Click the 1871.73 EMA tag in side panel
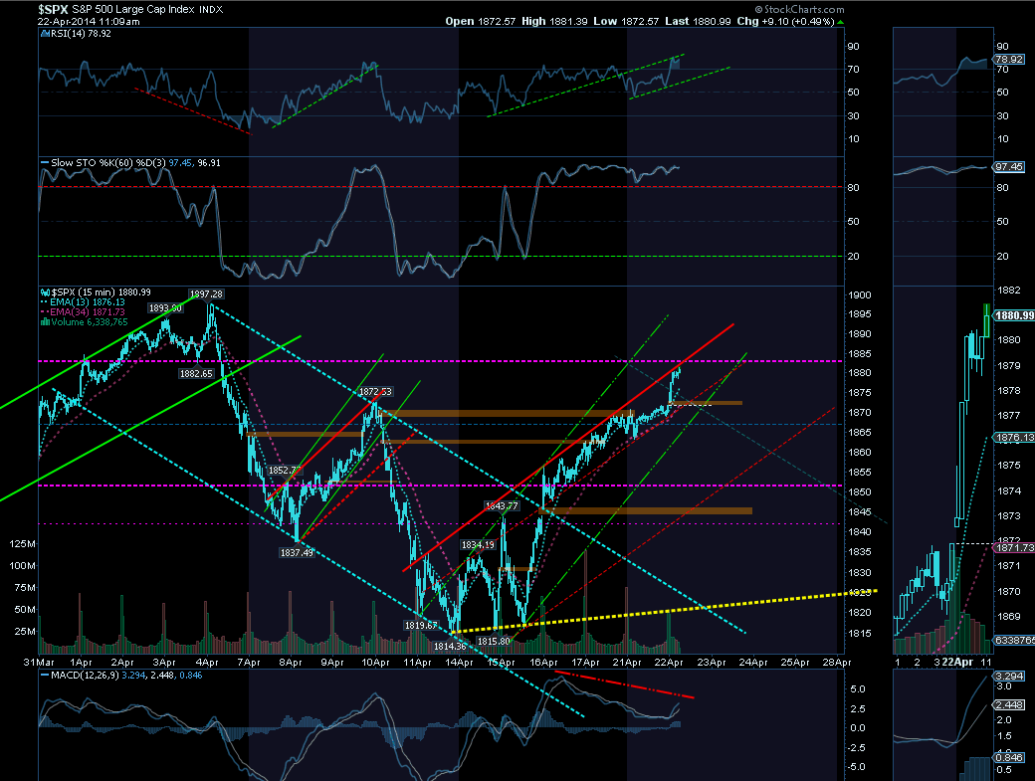This screenshot has height=781, width=1035. pos(1014,547)
